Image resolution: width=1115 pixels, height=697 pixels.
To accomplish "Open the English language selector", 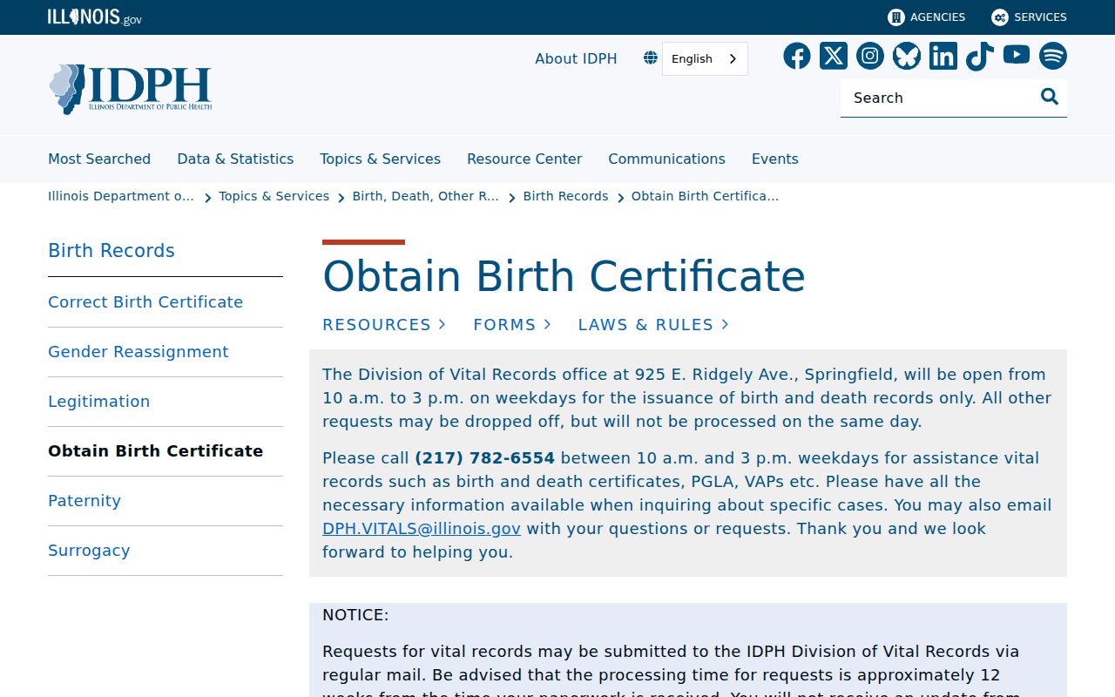I will tap(705, 58).
